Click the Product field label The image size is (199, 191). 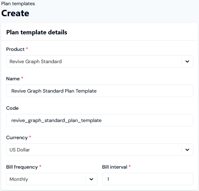click(15, 49)
